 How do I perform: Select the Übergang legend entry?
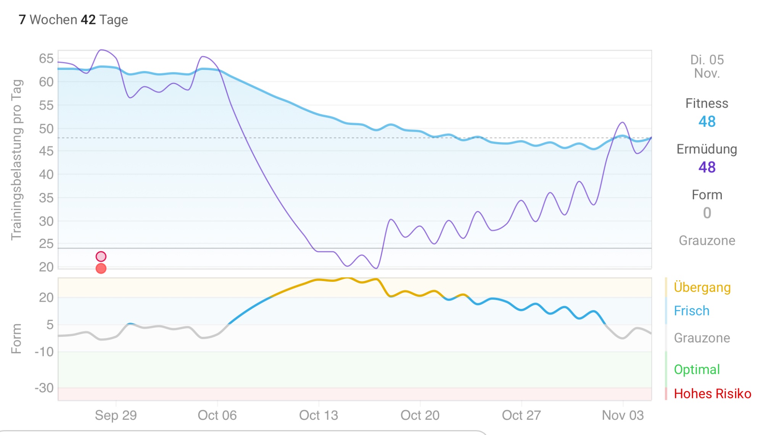[702, 287]
